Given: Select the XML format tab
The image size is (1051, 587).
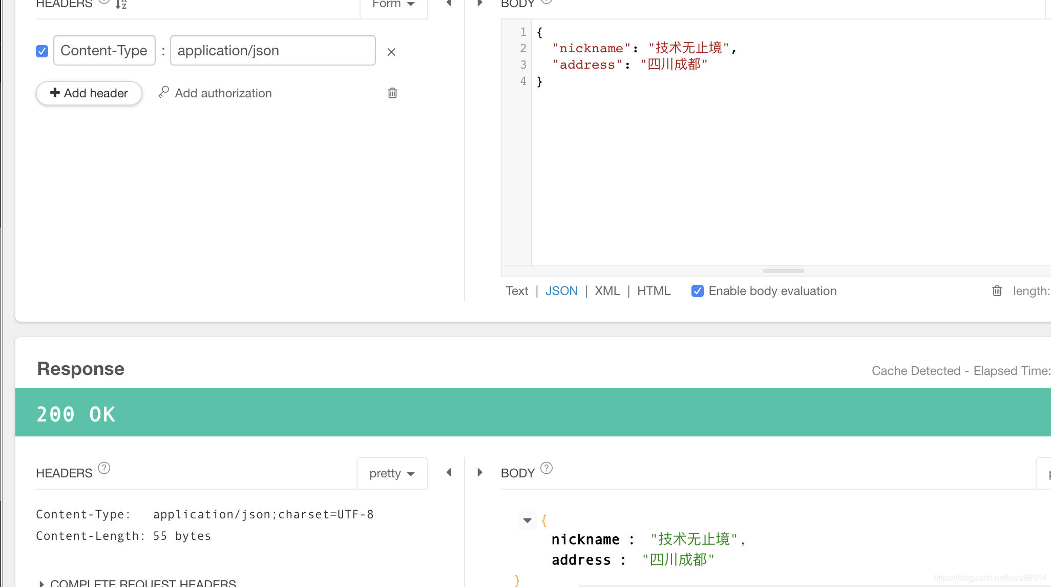Looking at the screenshot, I should tap(608, 290).
